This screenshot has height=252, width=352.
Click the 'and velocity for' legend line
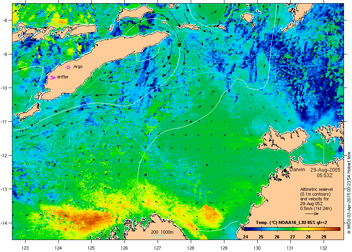tap(314, 199)
